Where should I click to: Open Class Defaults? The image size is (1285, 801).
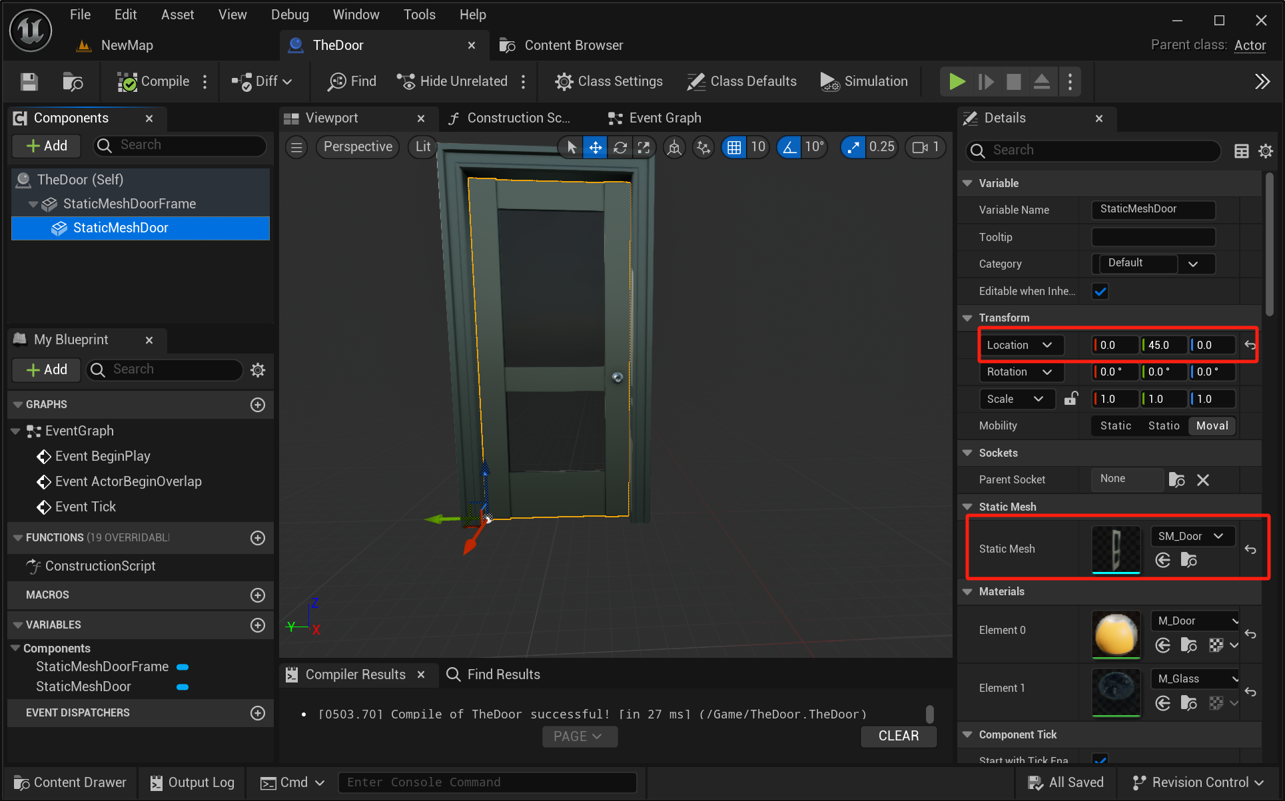tap(741, 81)
